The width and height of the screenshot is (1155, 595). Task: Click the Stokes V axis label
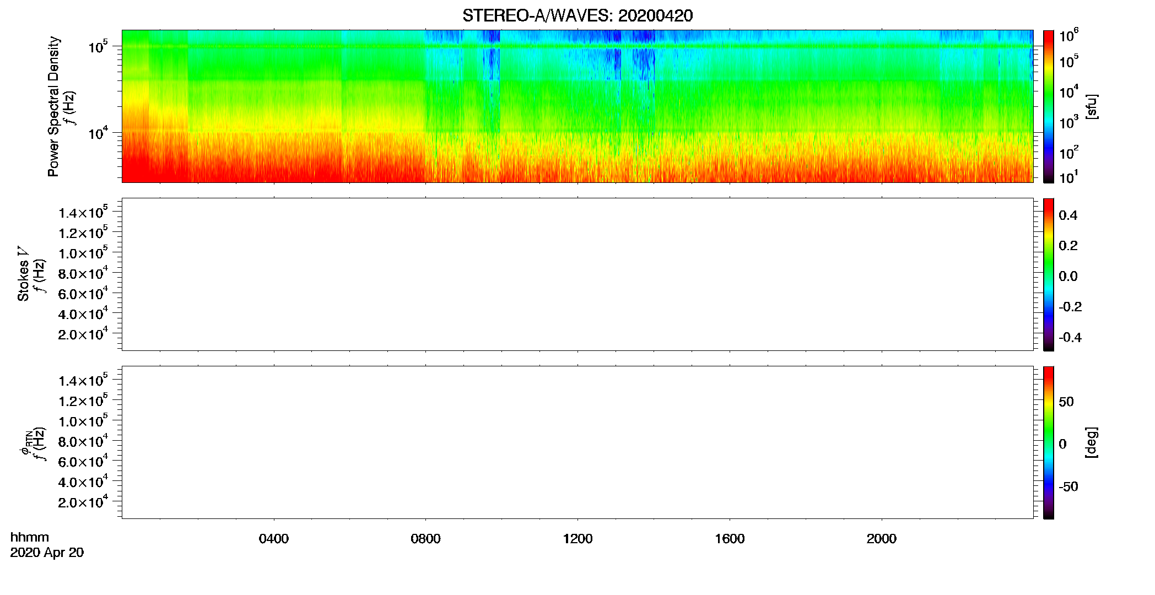(x=23, y=274)
